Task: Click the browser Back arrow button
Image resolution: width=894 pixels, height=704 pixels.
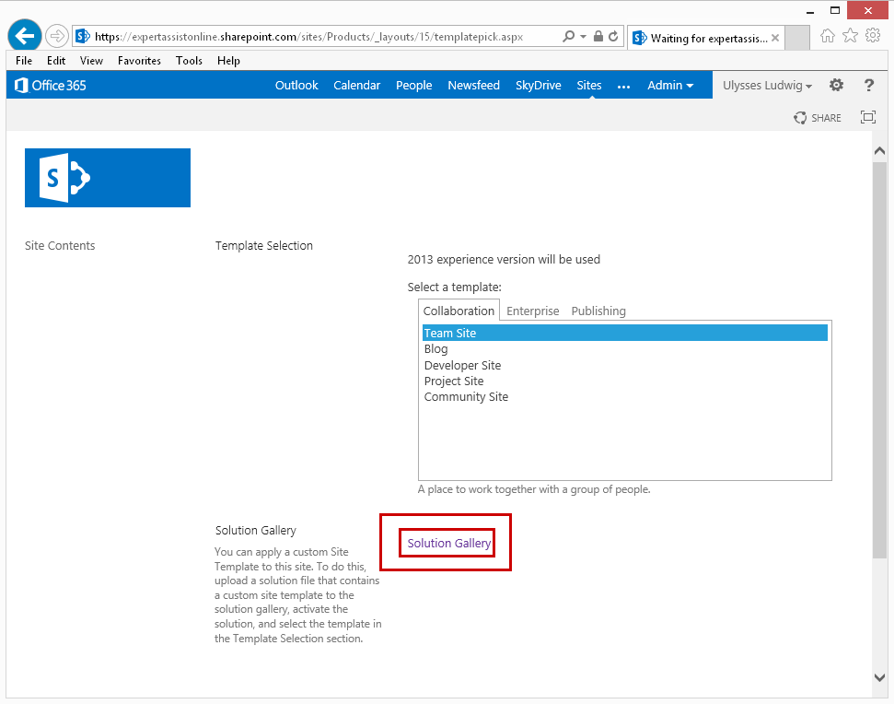Action: point(25,36)
